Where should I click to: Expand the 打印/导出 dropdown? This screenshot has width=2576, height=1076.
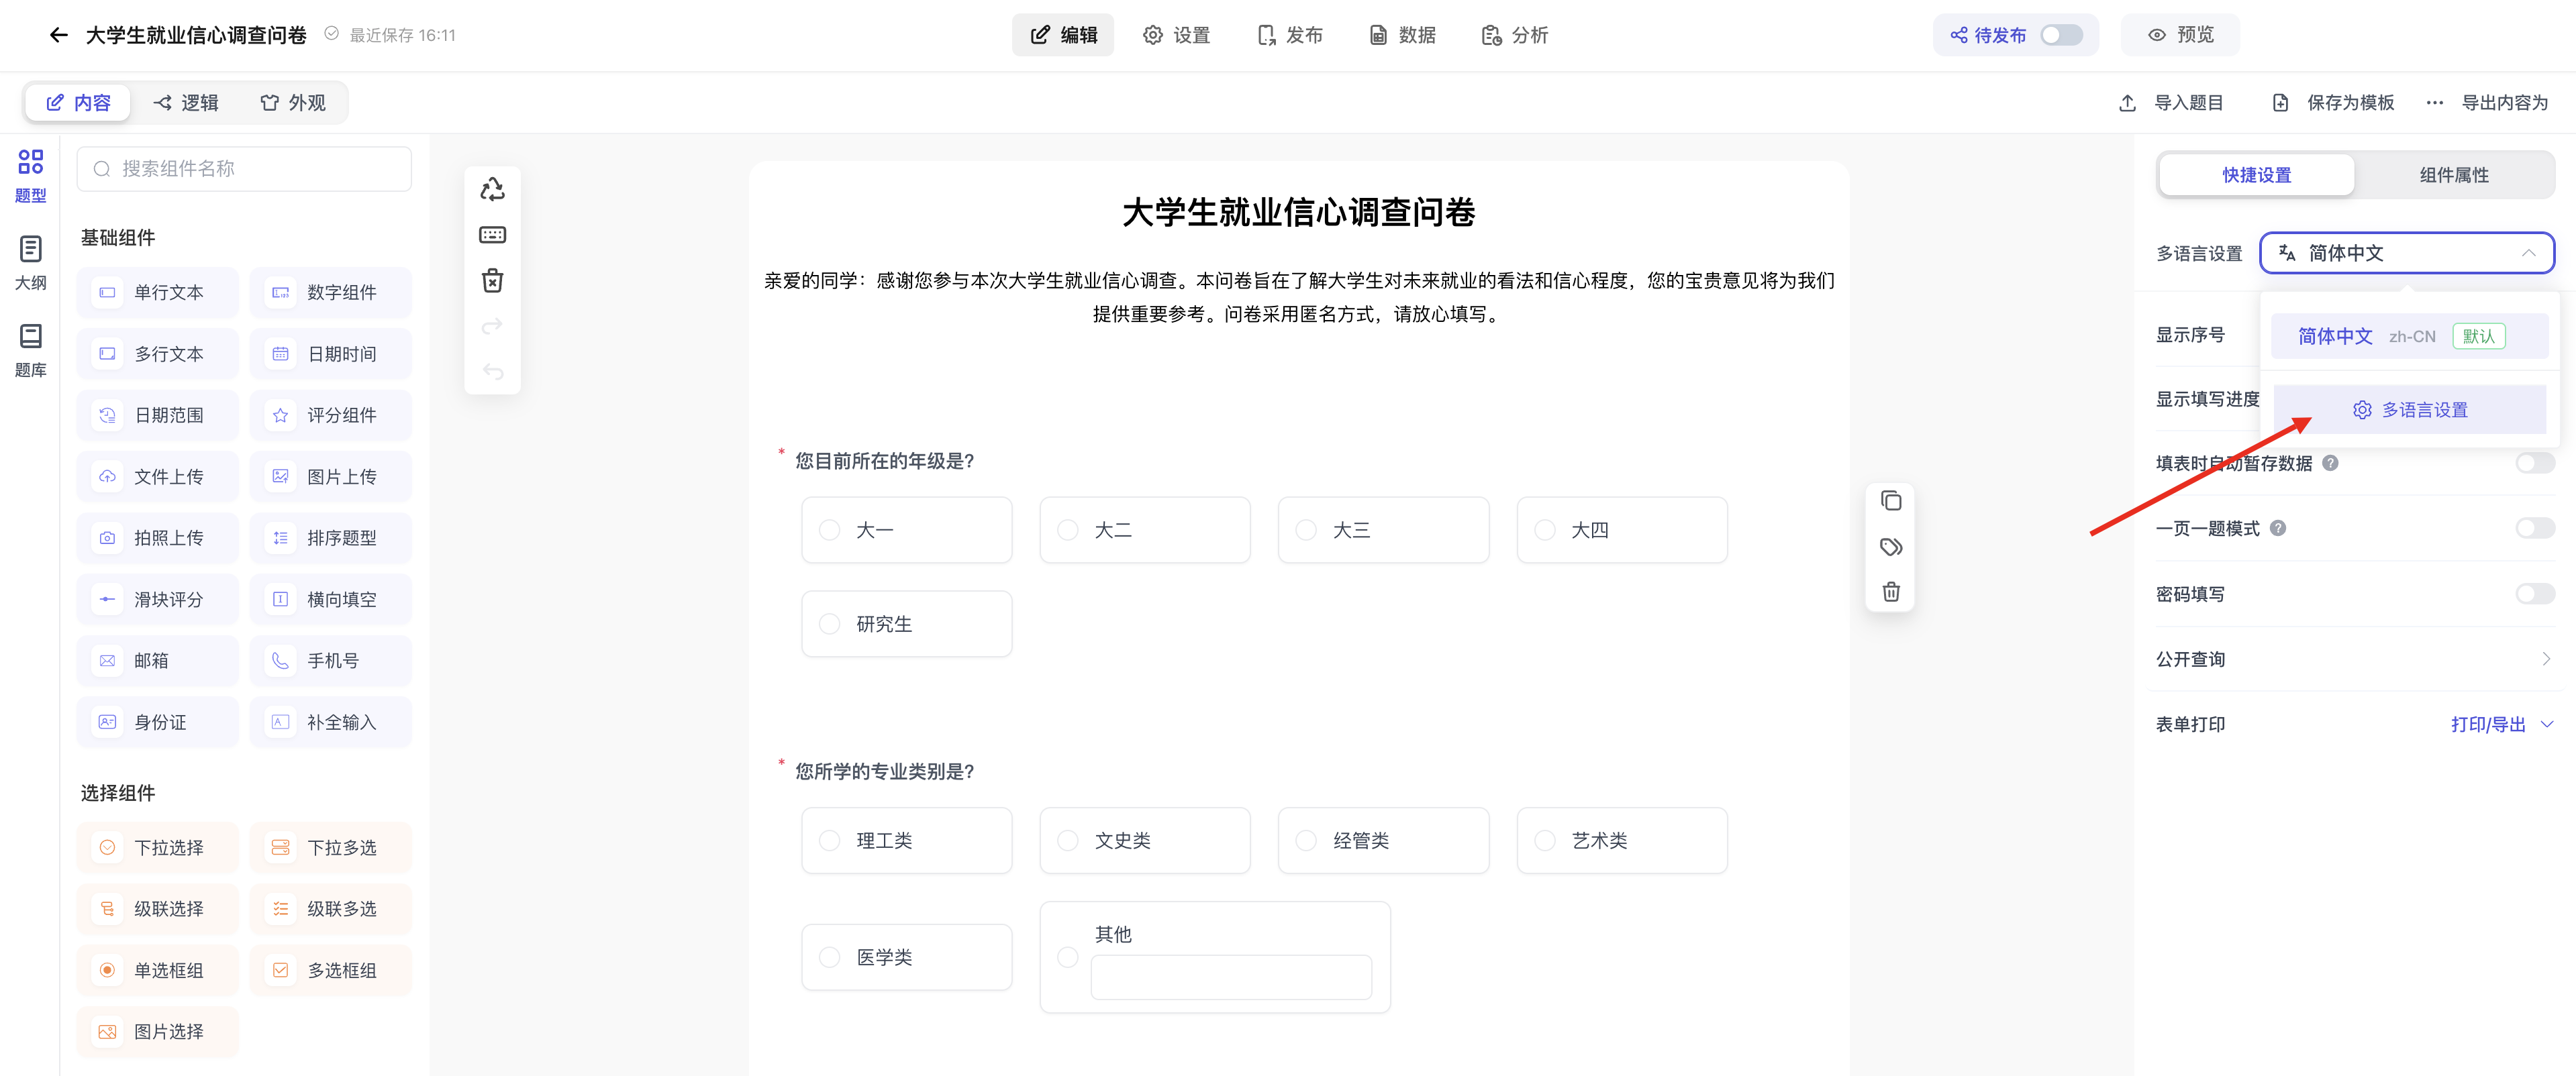(x=2502, y=724)
